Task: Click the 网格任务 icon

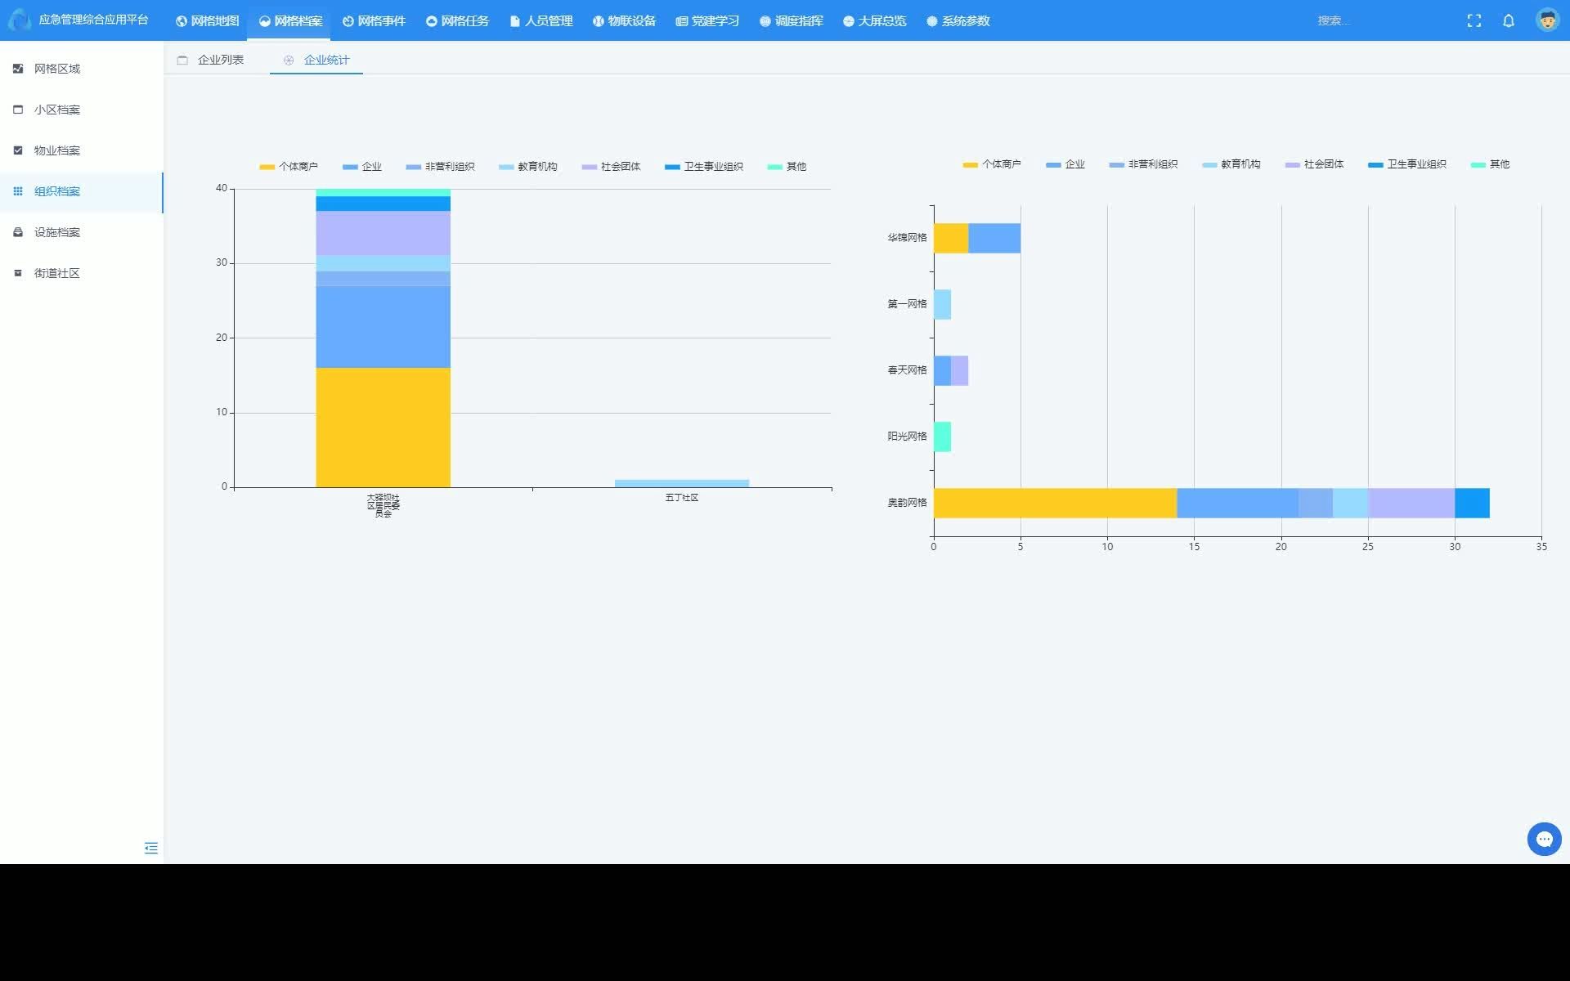Action: click(437, 20)
